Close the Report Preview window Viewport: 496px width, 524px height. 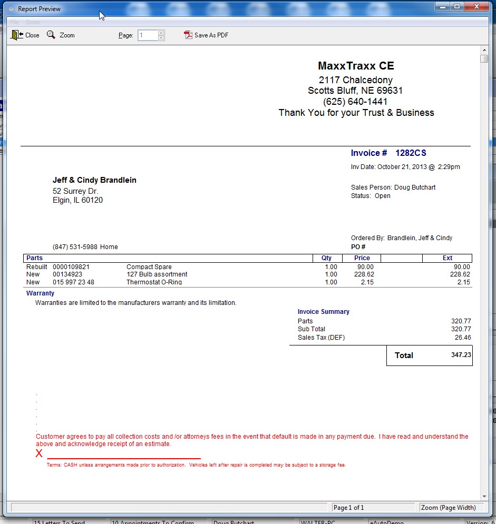click(x=476, y=7)
